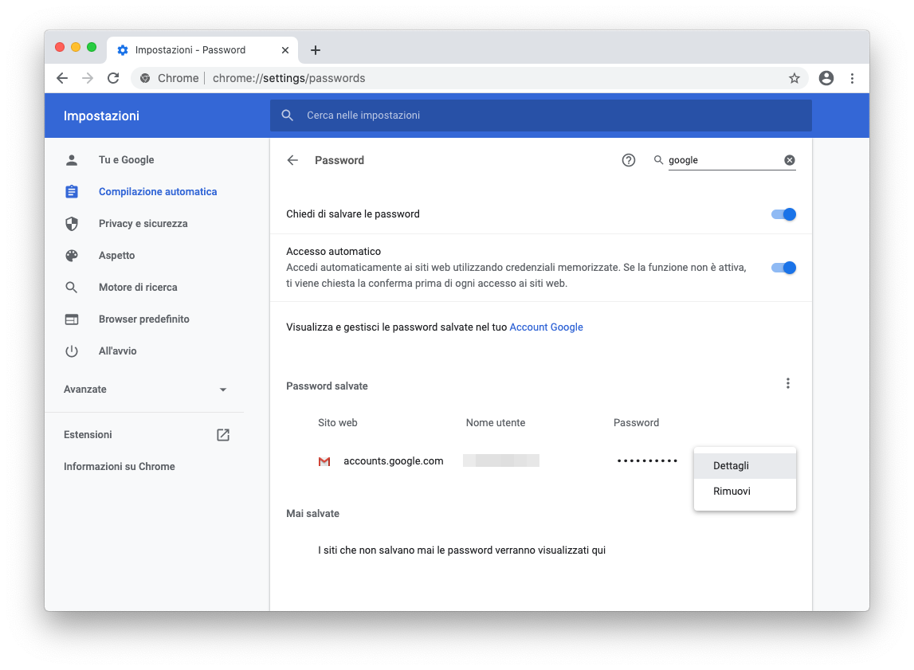Minimize the window with the yellow button
The height and width of the screenshot is (670, 914).
pyautogui.click(x=76, y=47)
